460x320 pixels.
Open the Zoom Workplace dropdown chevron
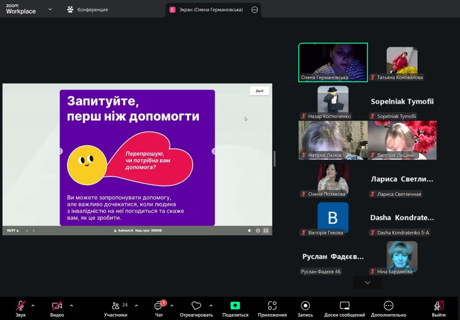coord(50,9)
